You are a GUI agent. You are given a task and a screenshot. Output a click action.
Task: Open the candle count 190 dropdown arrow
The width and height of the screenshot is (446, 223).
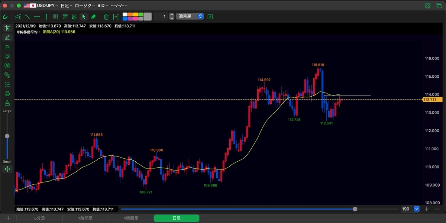coord(417,209)
